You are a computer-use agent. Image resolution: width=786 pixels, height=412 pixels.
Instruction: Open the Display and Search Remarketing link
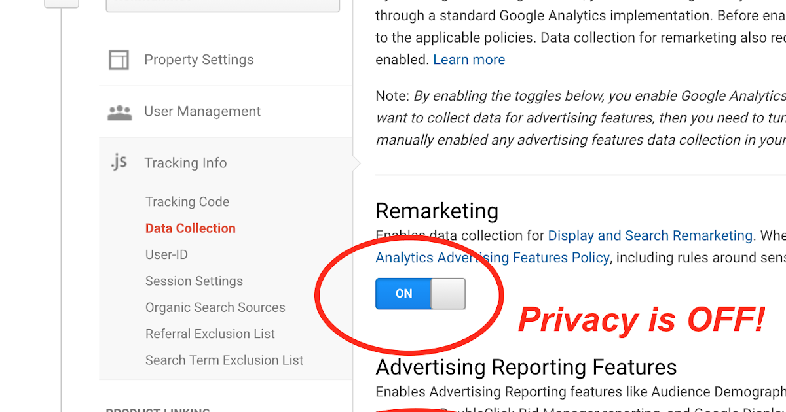pos(650,235)
